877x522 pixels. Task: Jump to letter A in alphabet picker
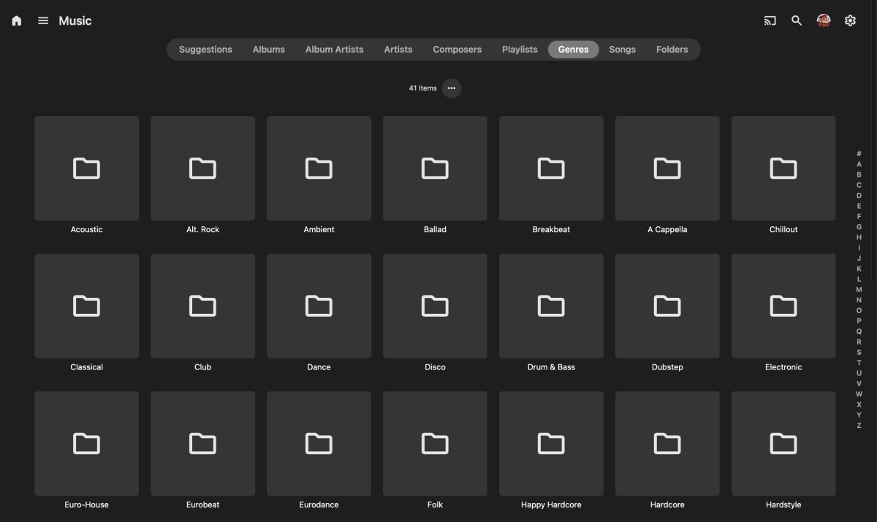tap(859, 164)
